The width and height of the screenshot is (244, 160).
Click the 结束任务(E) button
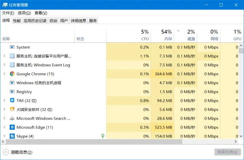[227, 152]
